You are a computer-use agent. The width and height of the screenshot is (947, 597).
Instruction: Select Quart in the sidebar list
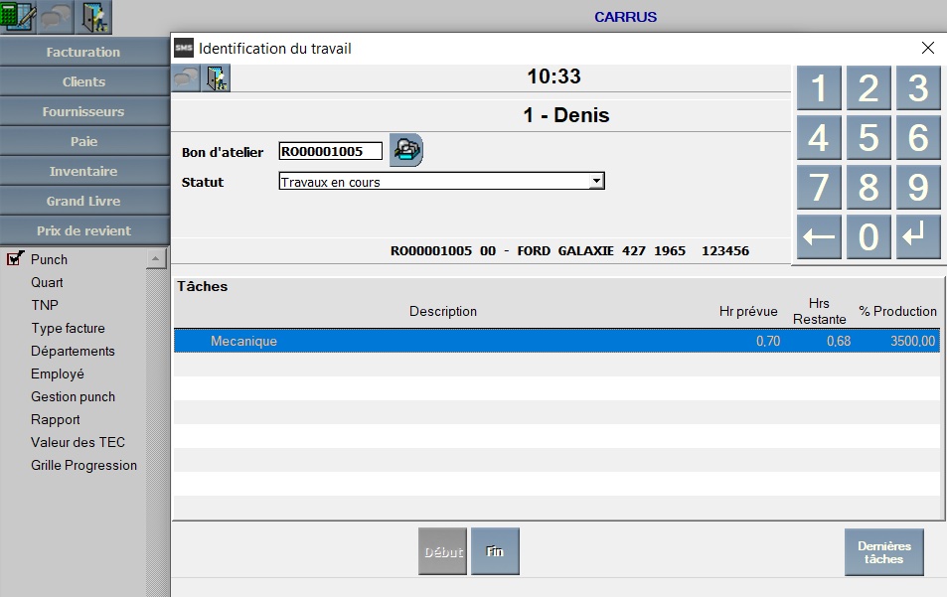click(x=47, y=282)
